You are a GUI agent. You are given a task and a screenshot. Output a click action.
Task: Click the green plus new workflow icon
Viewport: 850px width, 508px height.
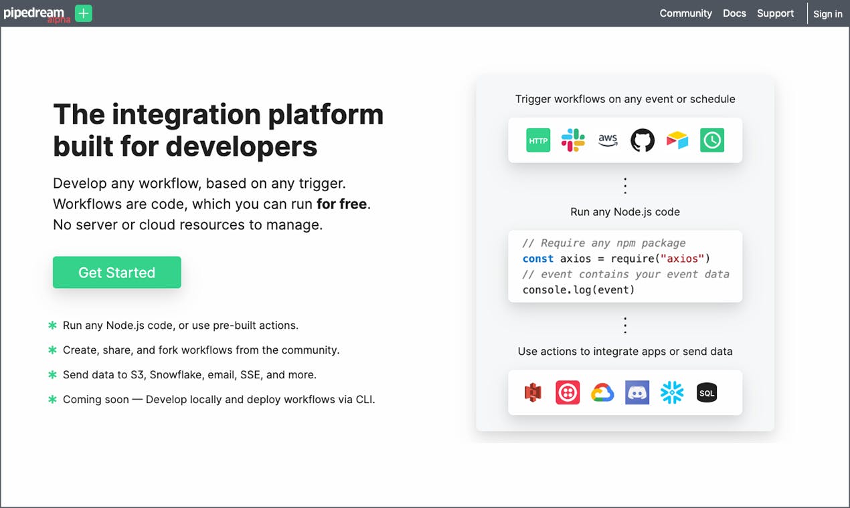click(84, 13)
